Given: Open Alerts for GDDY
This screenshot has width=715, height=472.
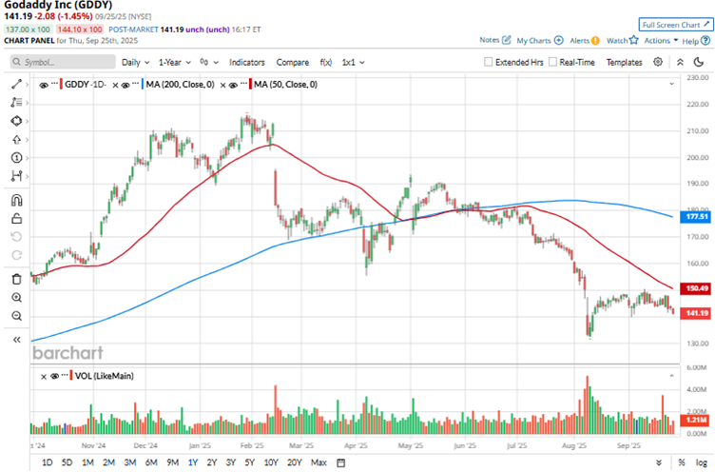Looking at the screenshot, I should 585,40.
